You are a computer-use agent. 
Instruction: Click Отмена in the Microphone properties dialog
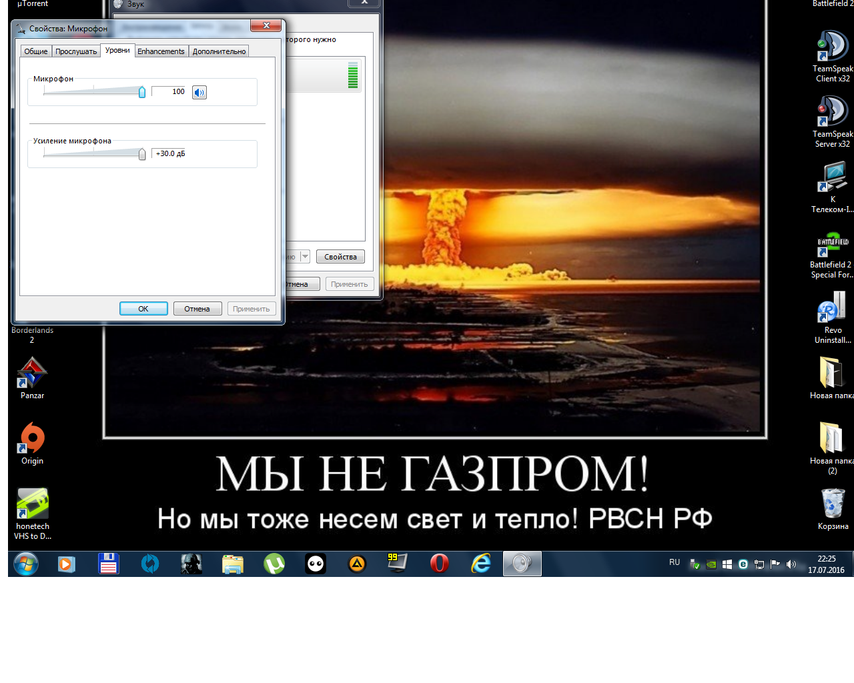pos(197,309)
